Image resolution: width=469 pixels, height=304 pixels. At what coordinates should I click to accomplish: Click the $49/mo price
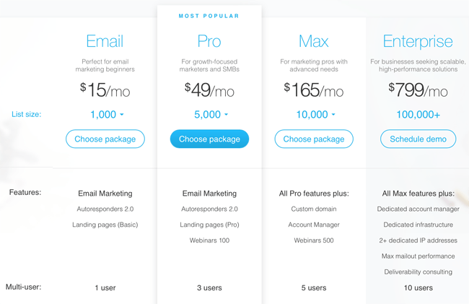[209, 90]
